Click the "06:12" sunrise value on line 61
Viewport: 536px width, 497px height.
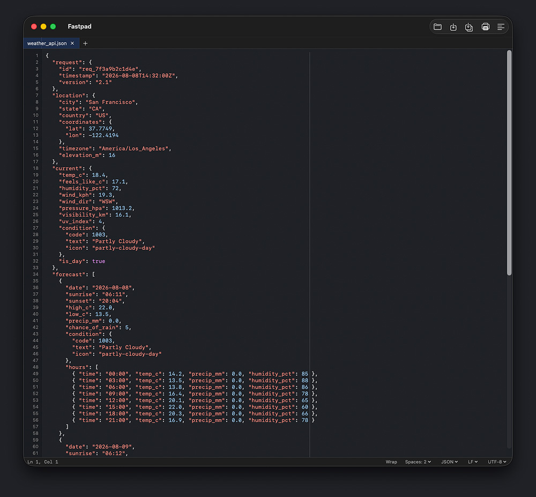click(x=114, y=453)
